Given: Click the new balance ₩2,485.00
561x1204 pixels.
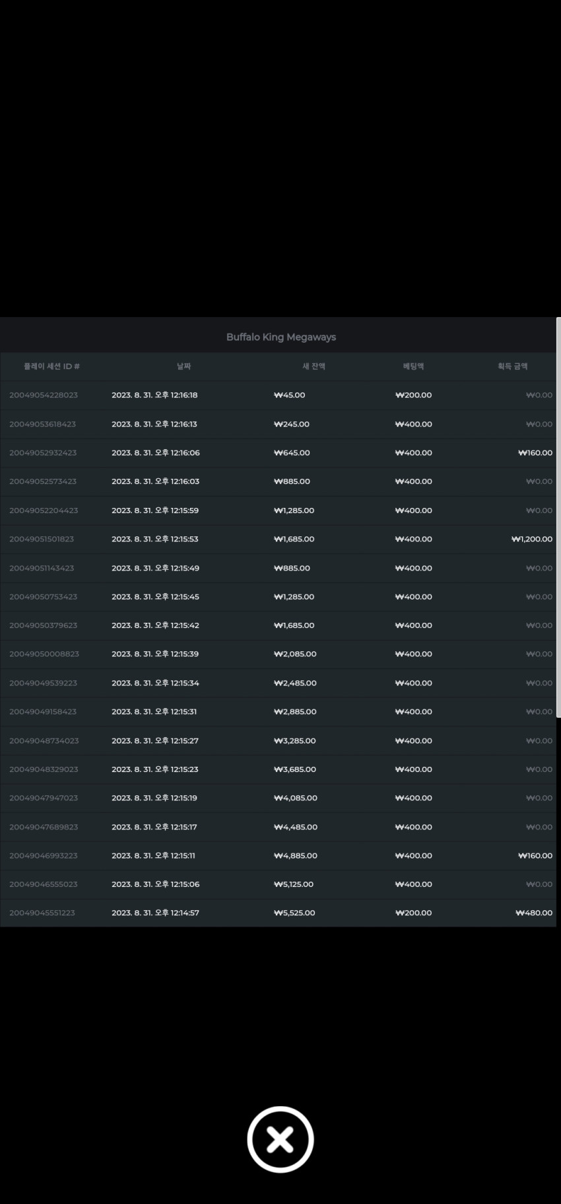Looking at the screenshot, I should click(295, 683).
